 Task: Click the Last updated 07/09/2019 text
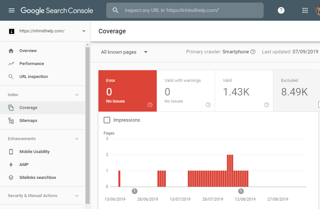(x=290, y=52)
